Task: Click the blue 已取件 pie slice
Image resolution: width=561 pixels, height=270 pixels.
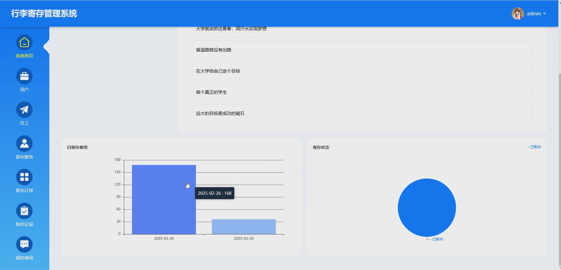Action: [x=427, y=207]
